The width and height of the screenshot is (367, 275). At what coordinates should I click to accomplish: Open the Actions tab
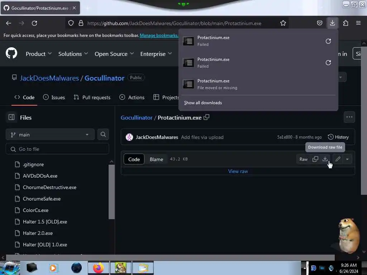tap(132, 97)
